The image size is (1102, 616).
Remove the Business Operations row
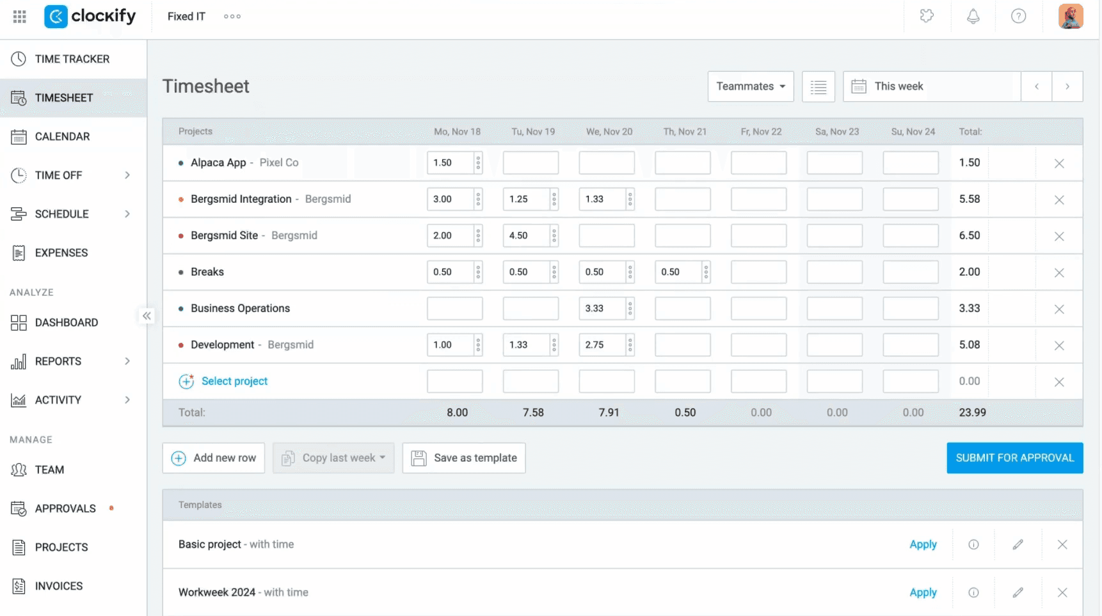pos(1059,309)
